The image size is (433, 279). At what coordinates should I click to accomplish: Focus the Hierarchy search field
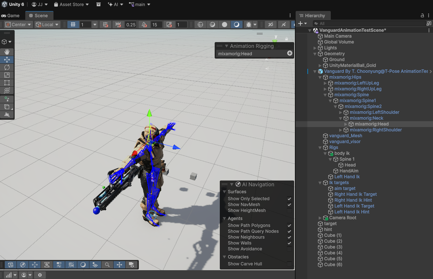(x=369, y=23)
